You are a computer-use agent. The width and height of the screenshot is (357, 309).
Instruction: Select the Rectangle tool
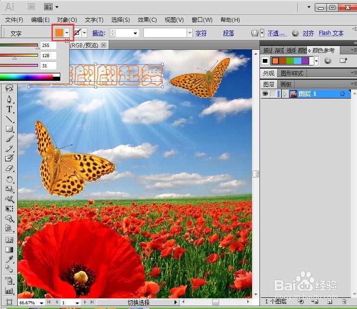9,129
